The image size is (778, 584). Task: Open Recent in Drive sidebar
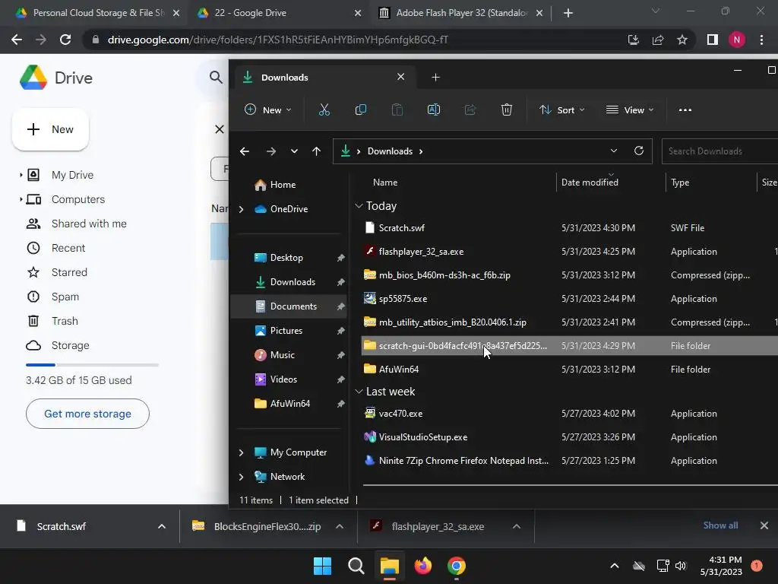(x=68, y=248)
